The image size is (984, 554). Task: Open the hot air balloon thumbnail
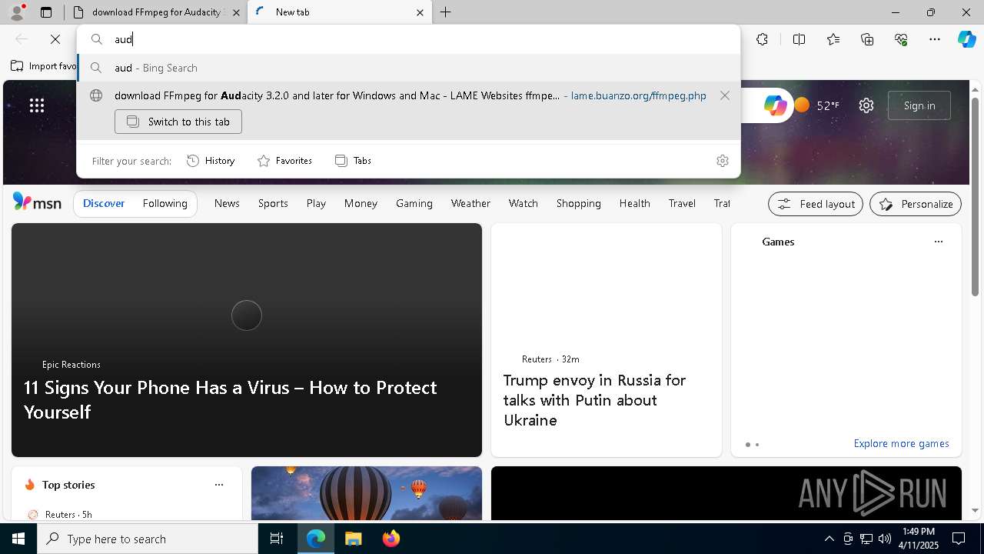367,493
